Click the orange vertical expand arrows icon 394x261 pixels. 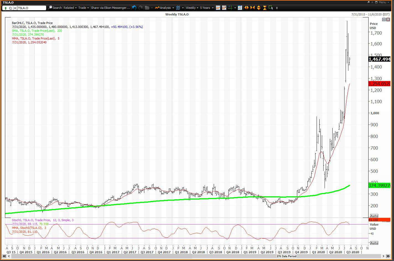click(x=259, y=8)
